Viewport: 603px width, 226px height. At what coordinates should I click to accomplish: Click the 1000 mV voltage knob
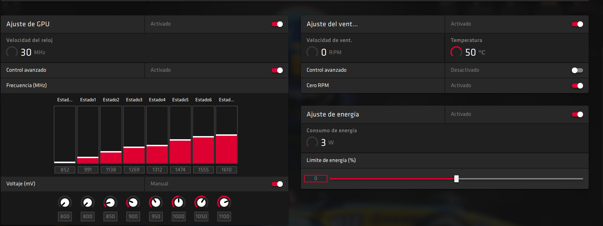pos(178,202)
